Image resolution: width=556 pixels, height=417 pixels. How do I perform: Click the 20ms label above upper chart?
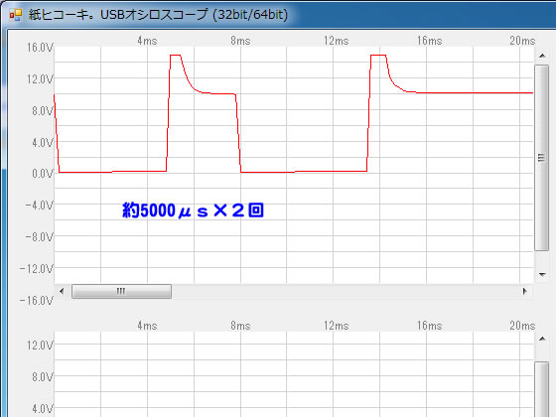tap(522, 41)
